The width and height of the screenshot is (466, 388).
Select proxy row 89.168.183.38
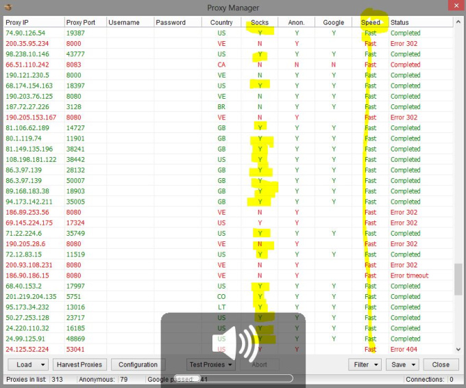[228, 191]
